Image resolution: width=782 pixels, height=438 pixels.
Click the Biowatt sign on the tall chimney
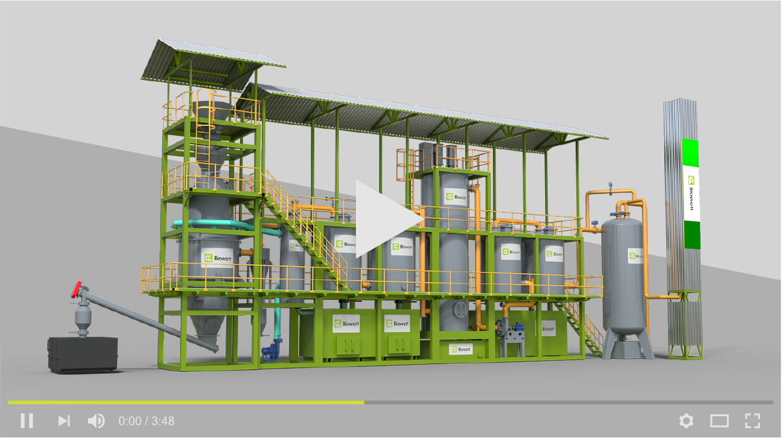[x=691, y=193]
